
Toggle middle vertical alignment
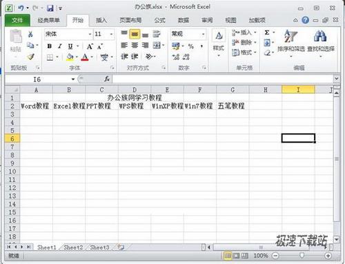tap(135, 34)
